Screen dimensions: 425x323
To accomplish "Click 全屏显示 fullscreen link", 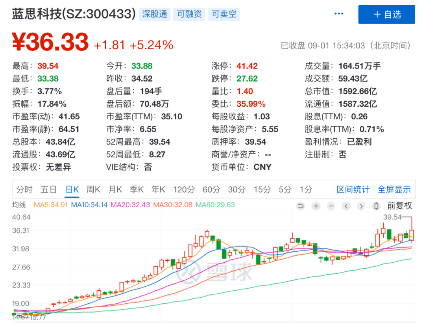I will [394, 189].
